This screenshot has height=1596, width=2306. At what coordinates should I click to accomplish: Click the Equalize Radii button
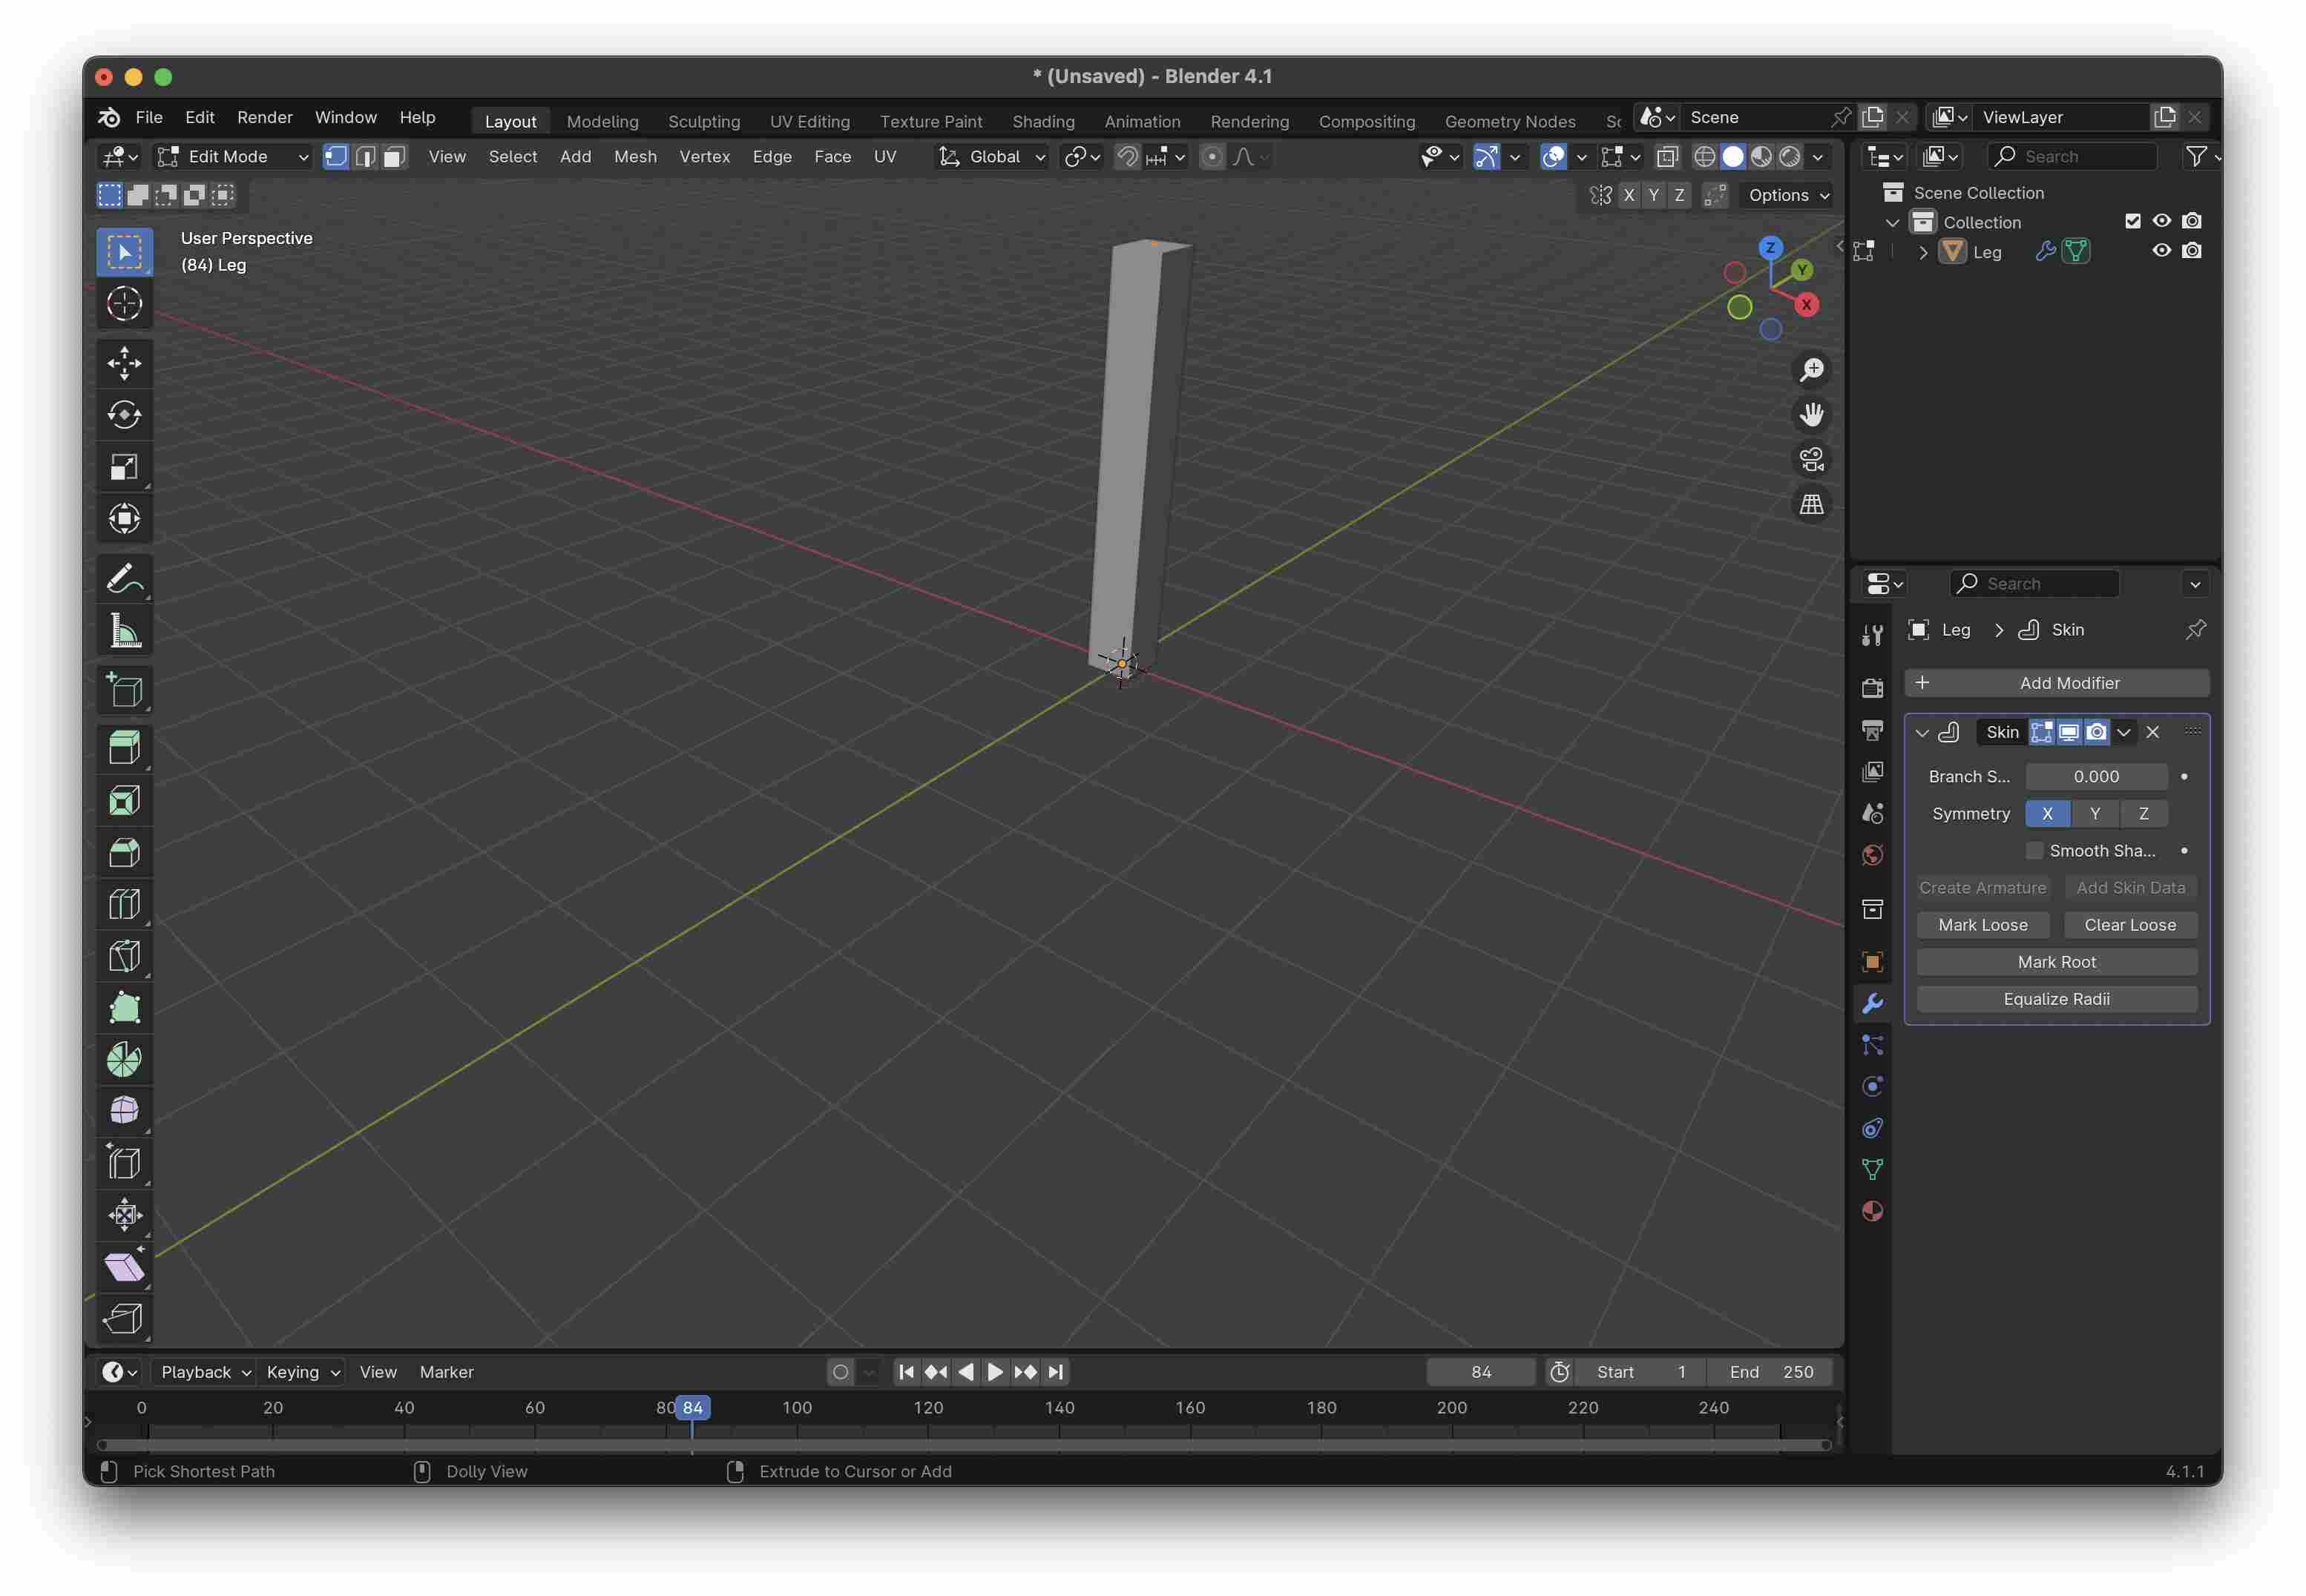pos(2057,1000)
